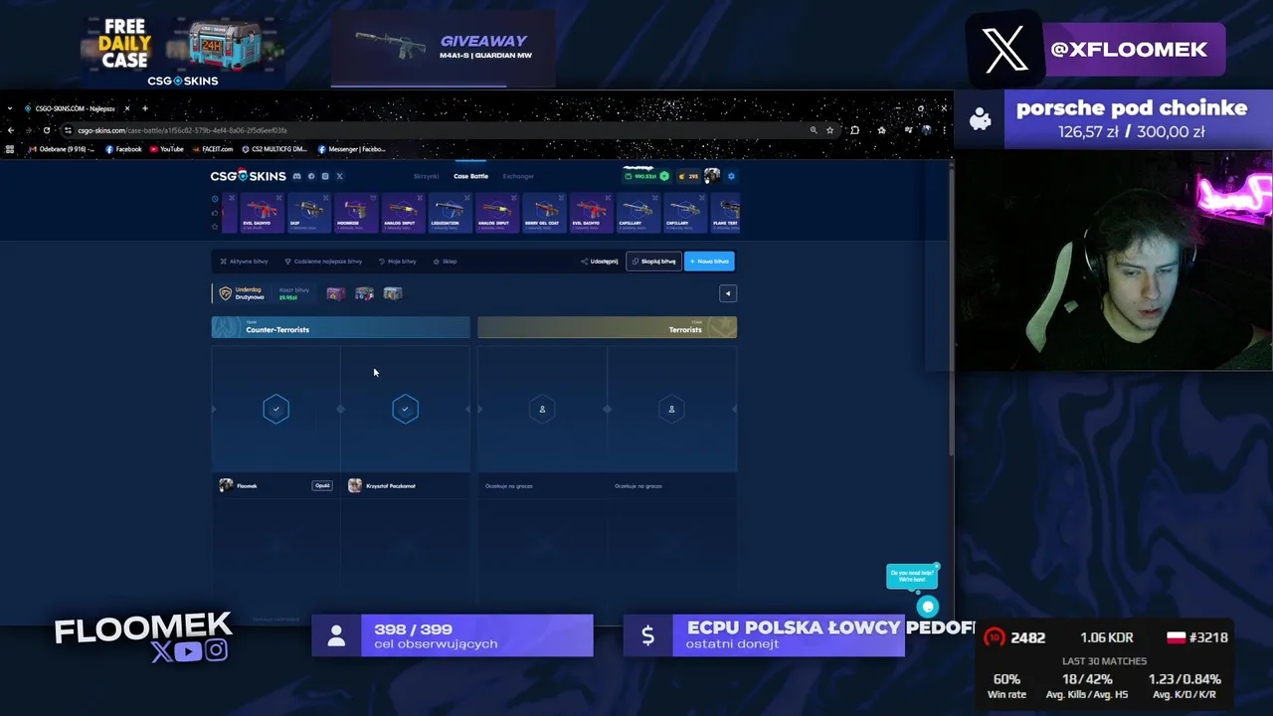
Task: Click the CSGO-SKINS logo in site header
Action: (248, 176)
